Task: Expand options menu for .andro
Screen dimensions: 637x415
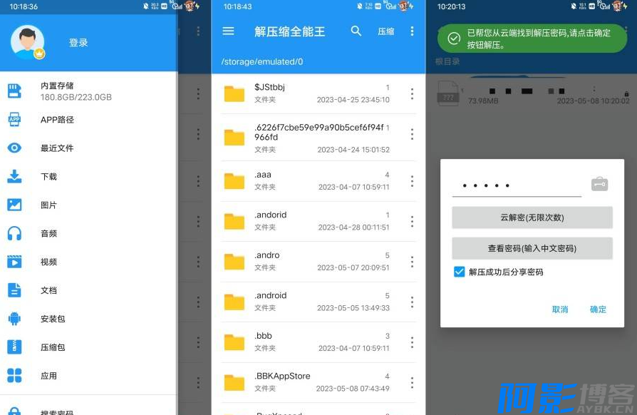Action: coord(412,262)
